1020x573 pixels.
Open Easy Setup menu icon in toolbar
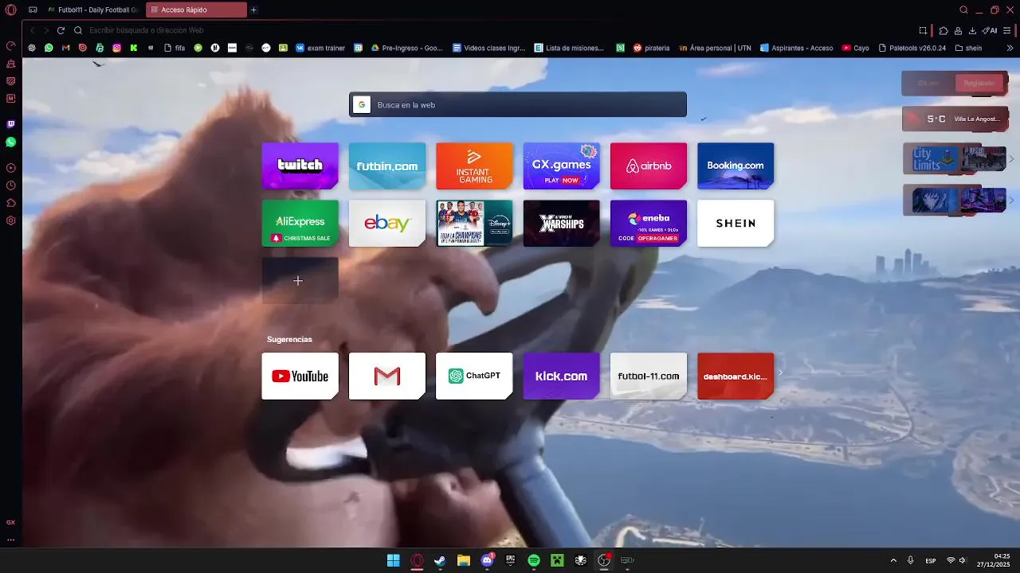point(1008,30)
